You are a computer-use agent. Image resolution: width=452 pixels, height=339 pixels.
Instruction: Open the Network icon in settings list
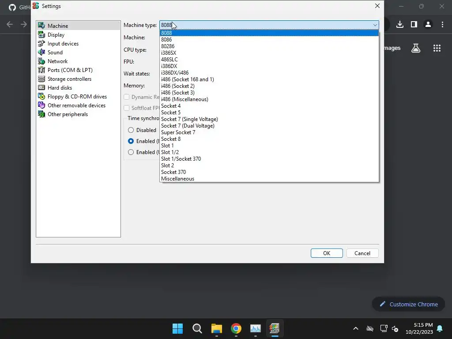41,61
